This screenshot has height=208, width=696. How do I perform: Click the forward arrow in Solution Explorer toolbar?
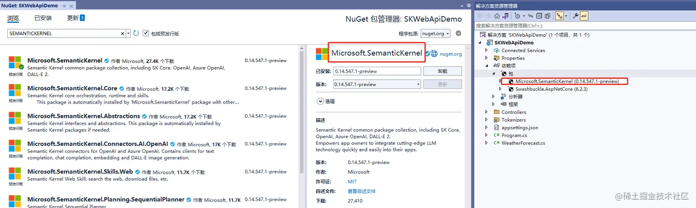pos(488,16)
